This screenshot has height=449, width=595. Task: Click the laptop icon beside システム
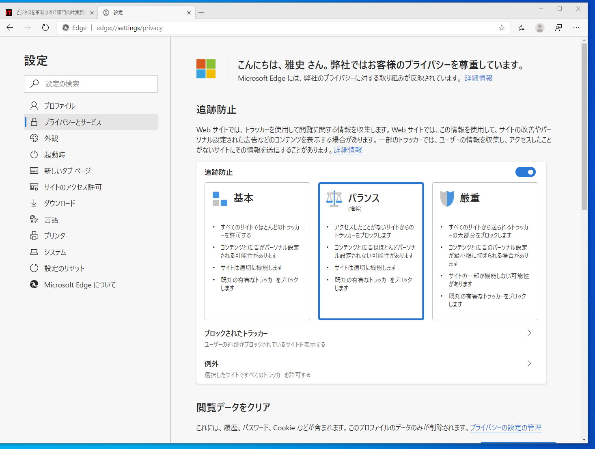point(34,252)
